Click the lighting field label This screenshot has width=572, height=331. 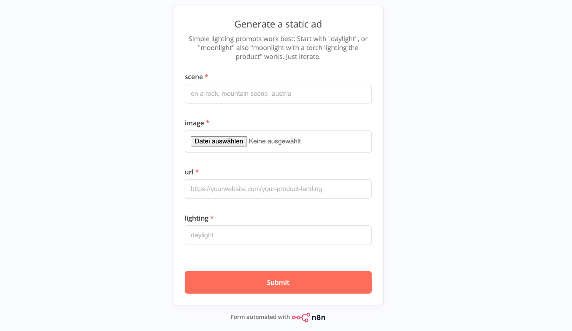[196, 218]
